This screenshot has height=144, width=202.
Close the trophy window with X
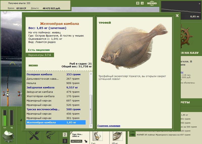click(x=177, y=16)
